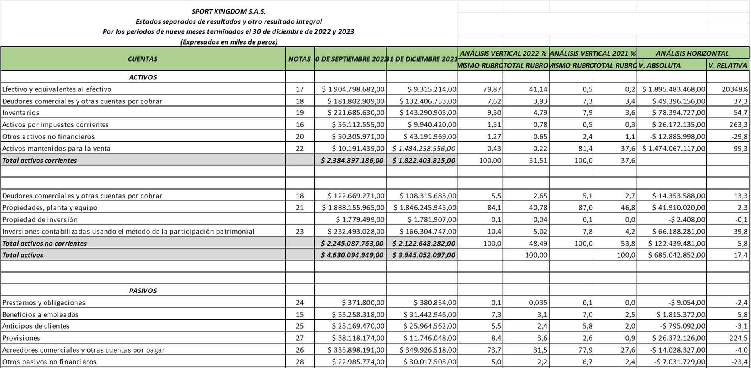The width and height of the screenshot is (751, 368).
Task: Click the amount "$ 1.888.155.965,00"
Action: (353, 208)
